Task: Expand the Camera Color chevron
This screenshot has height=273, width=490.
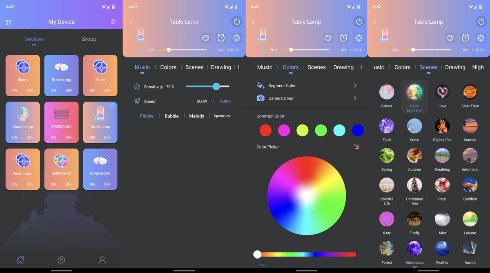Action: [x=355, y=98]
